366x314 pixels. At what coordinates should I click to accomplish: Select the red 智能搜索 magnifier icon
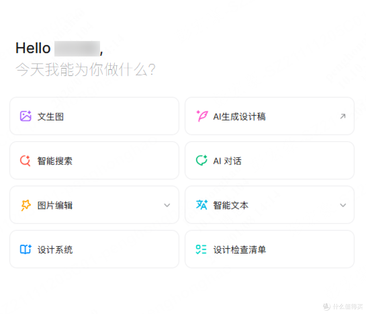[25, 161]
